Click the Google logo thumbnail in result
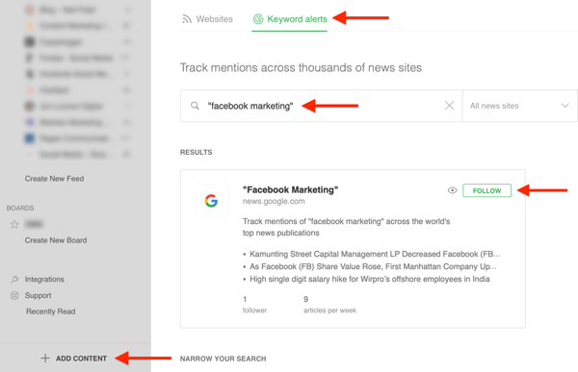 (212, 201)
